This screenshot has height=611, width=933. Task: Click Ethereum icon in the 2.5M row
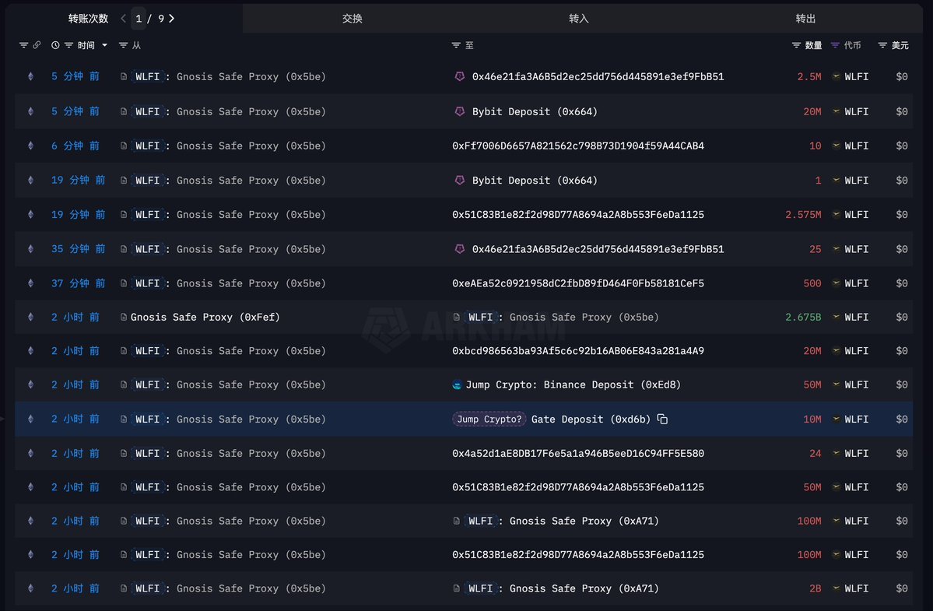(x=30, y=77)
